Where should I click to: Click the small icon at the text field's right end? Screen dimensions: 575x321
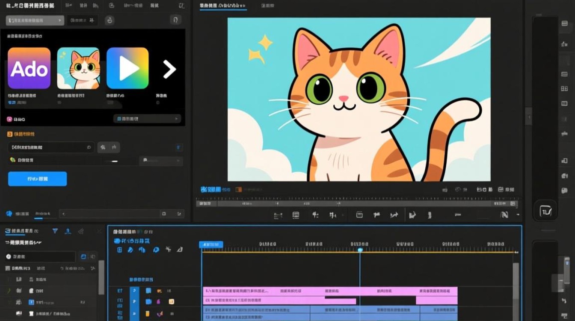(89, 147)
